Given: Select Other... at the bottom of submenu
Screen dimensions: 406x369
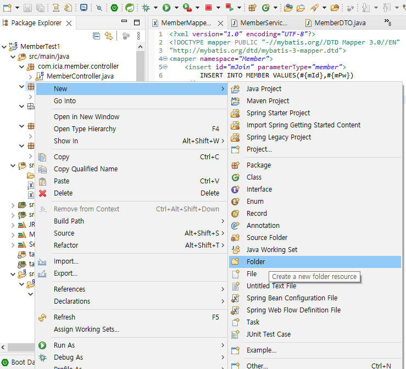Looking at the screenshot, I should point(315,365).
